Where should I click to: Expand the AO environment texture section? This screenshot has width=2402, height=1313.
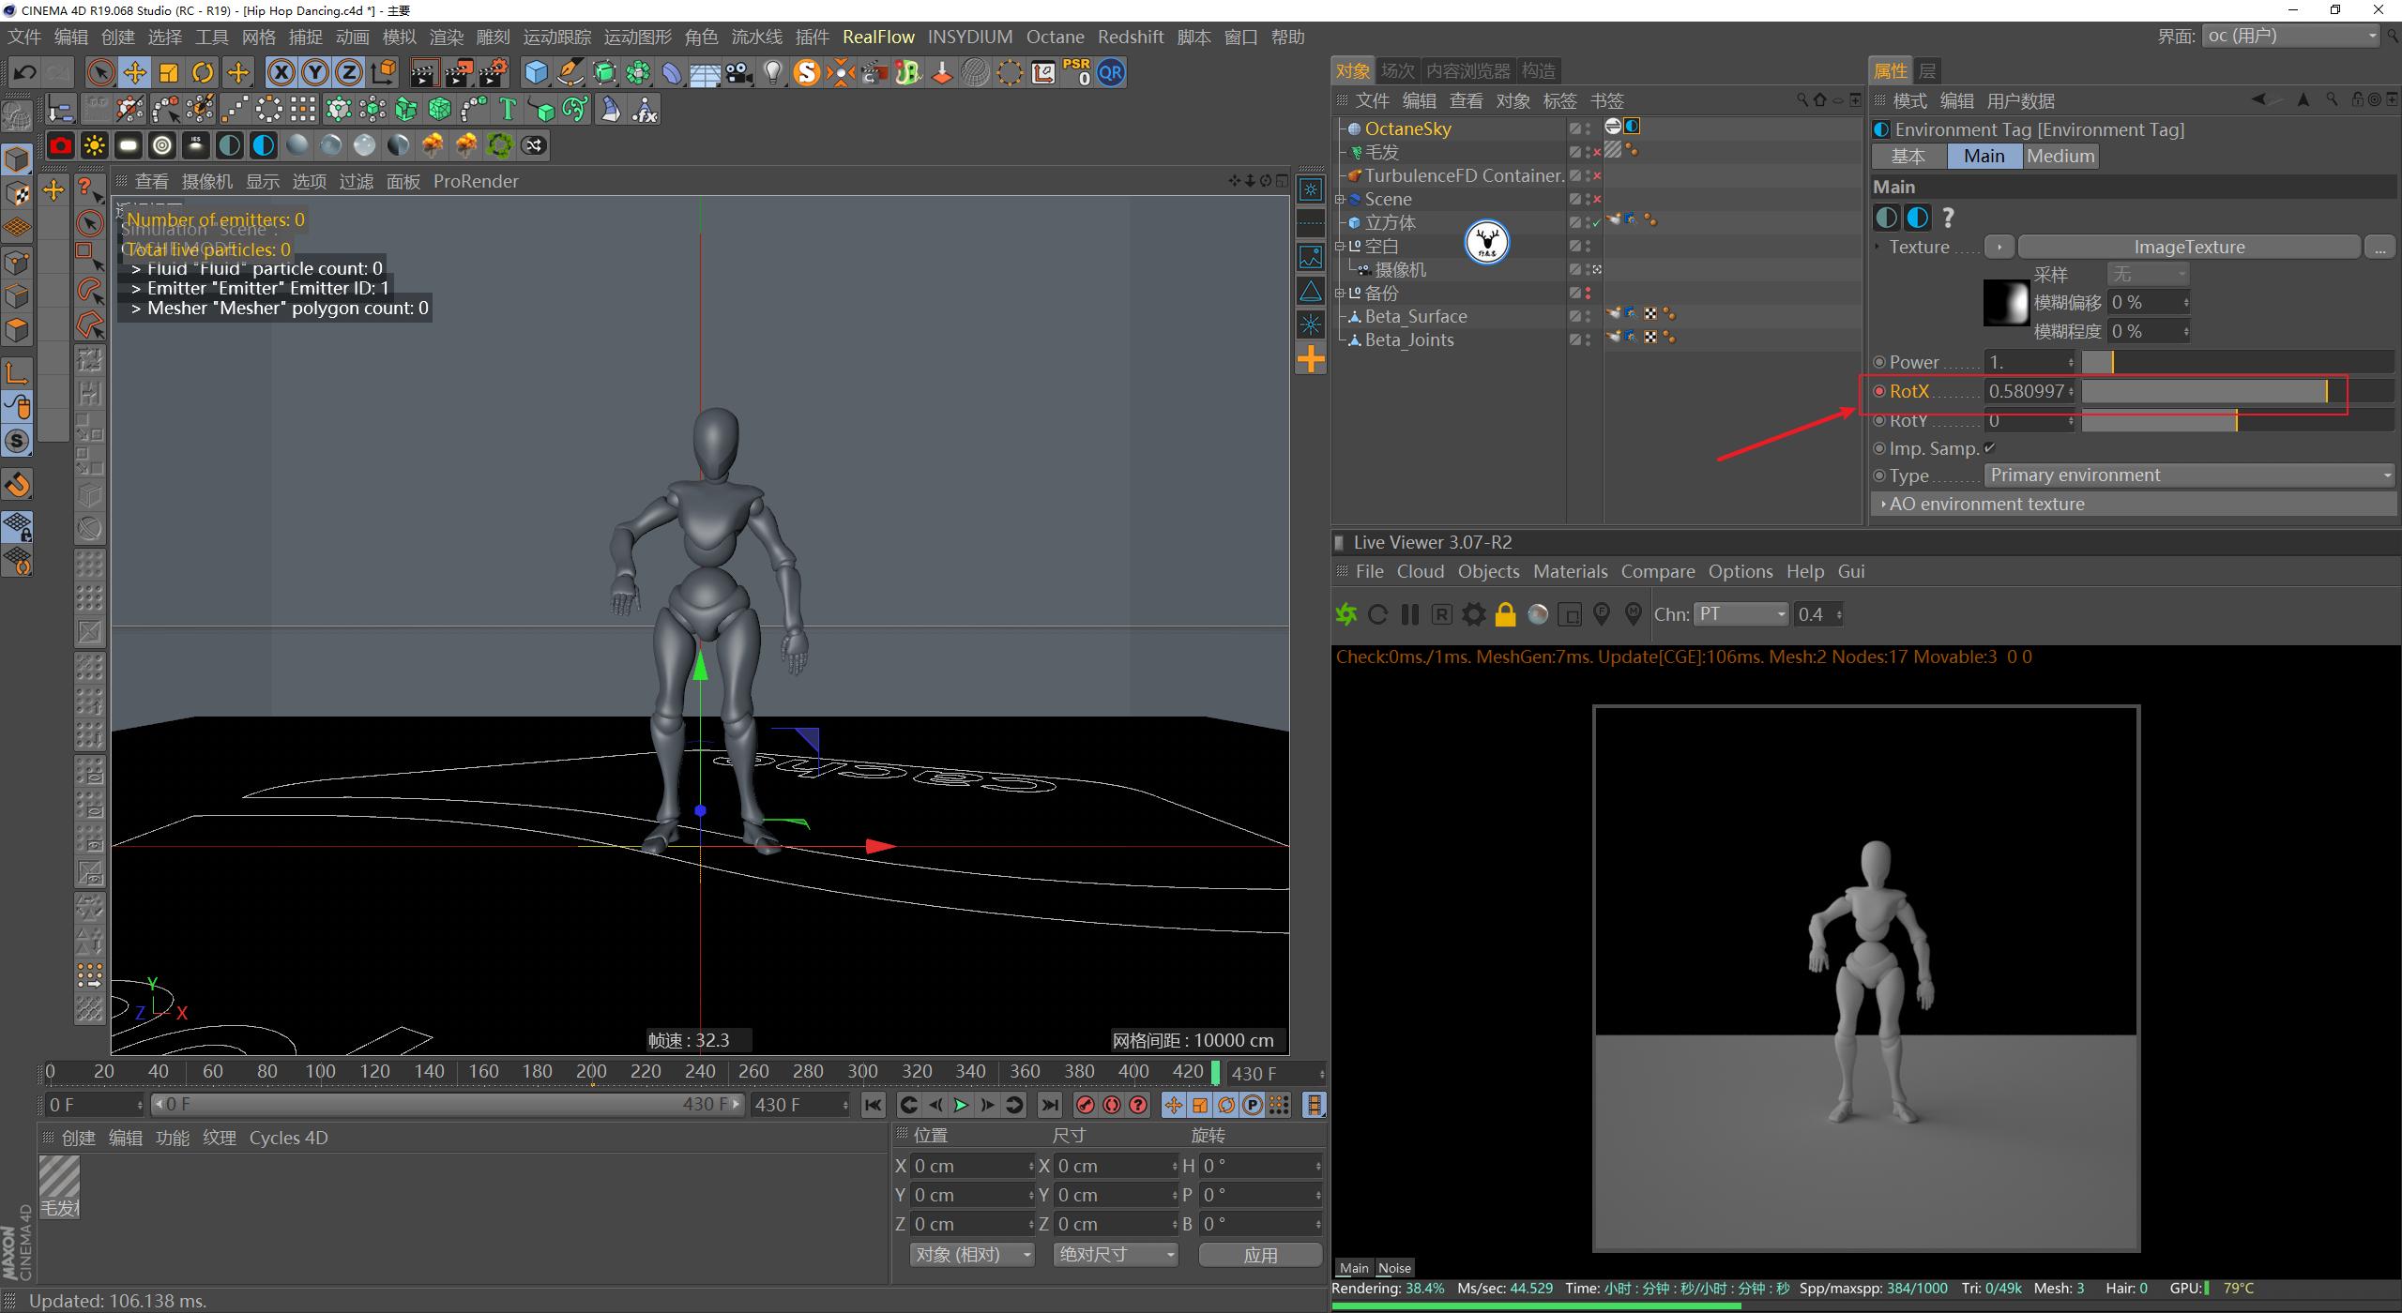(x=1982, y=504)
